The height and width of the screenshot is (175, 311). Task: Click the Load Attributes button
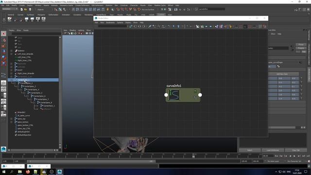(273, 150)
